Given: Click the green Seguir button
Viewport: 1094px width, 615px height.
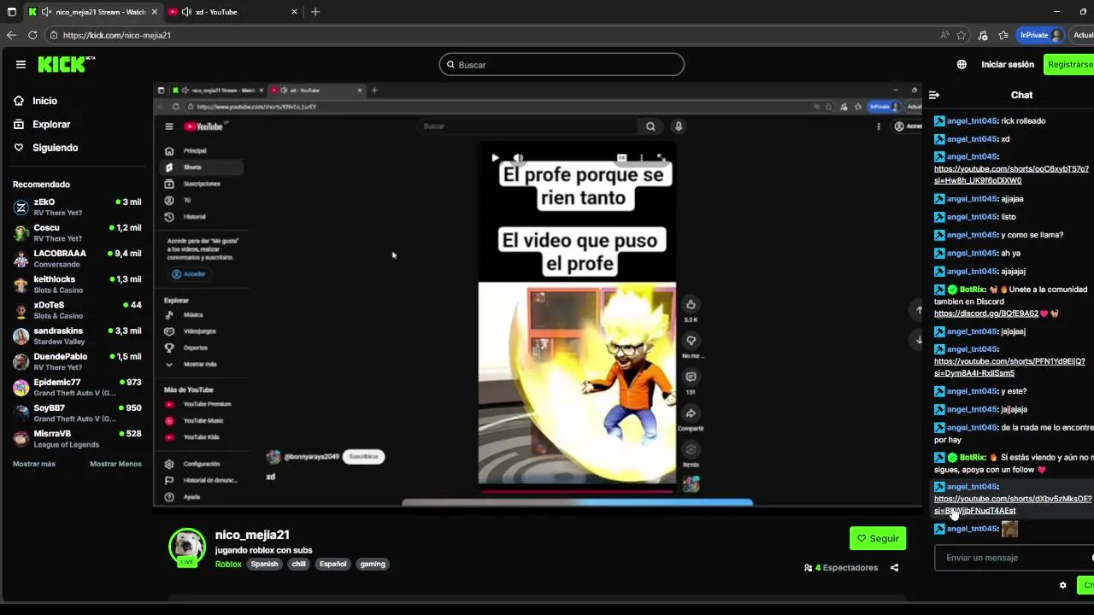Looking at the screenshot, I should [877, 538].
